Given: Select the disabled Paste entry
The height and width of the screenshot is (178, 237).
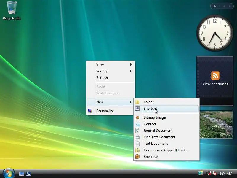Looking at the screenshot, I should (111, 87).
